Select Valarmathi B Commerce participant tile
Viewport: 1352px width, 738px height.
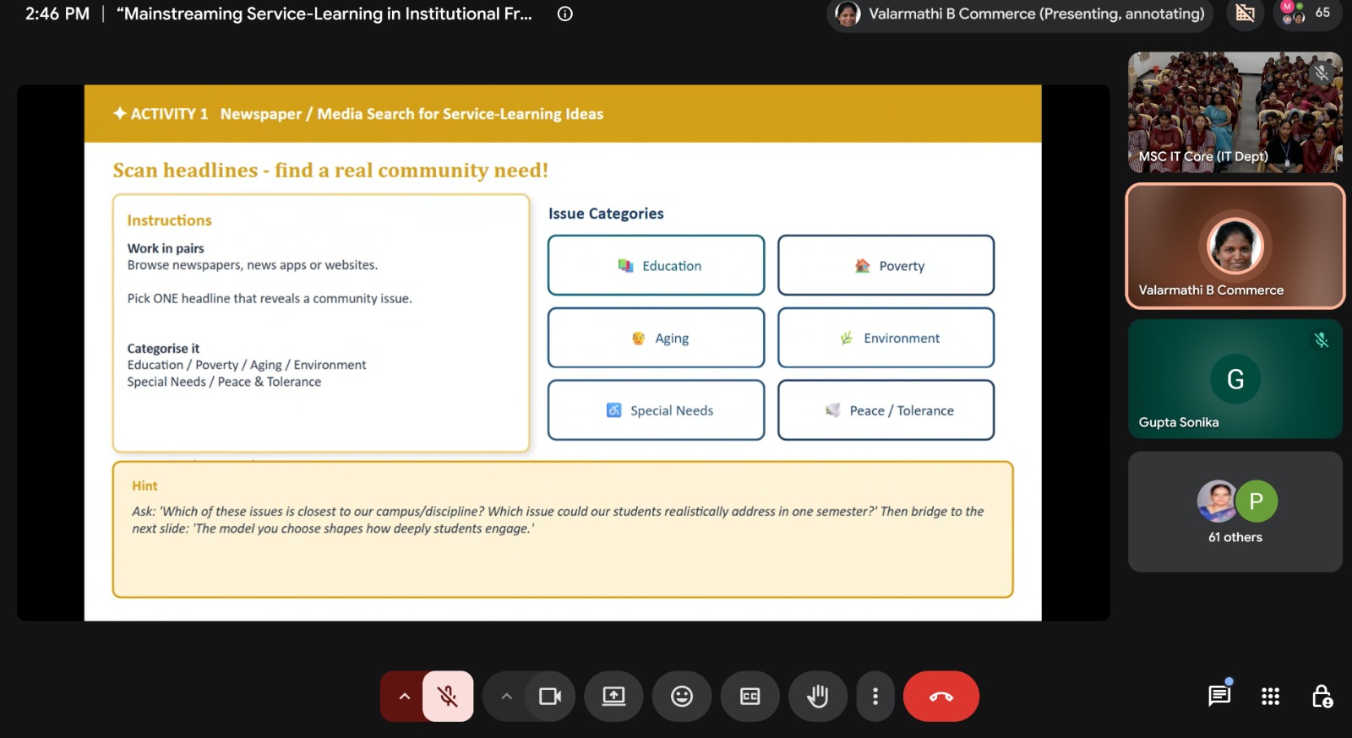[1235, 246]
